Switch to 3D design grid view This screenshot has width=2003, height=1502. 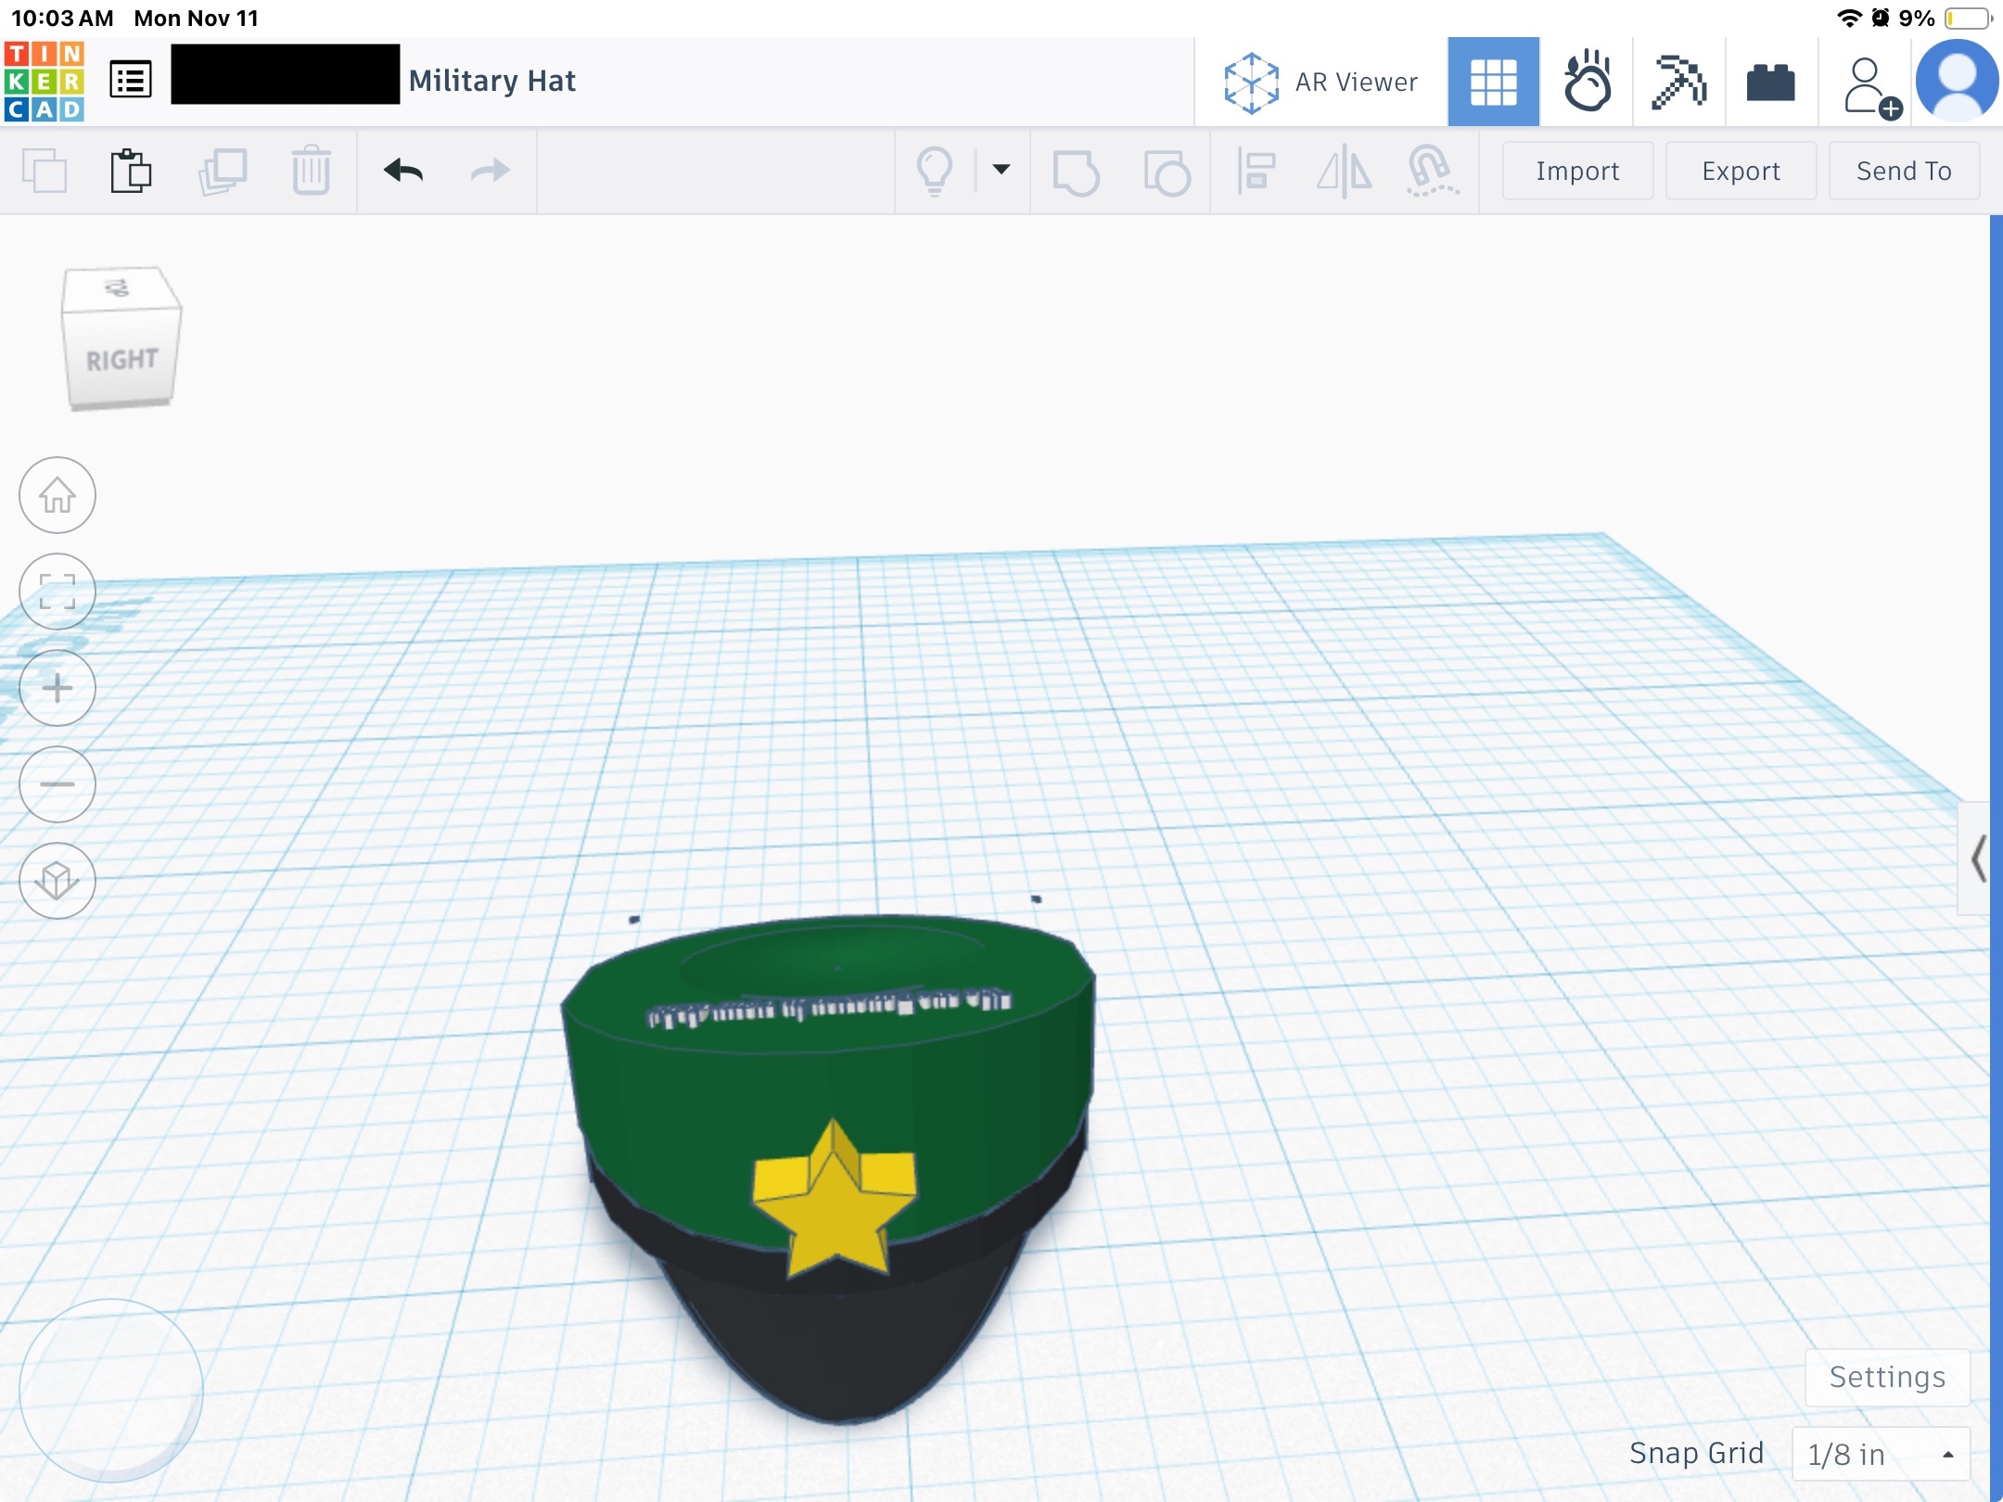(1493, 82)
